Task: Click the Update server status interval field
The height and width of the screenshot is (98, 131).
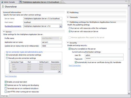Action: click(x=52, y=46)
